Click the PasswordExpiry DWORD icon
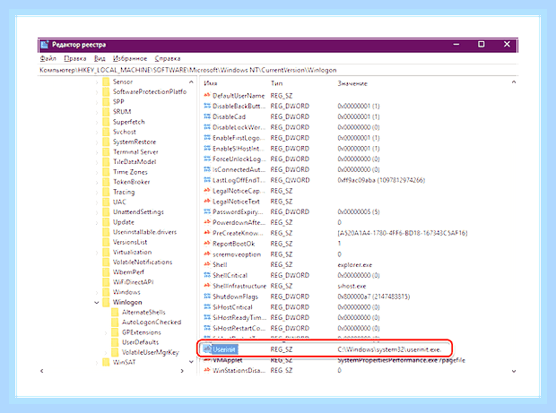The image size is (556, 413). (207, 211)
